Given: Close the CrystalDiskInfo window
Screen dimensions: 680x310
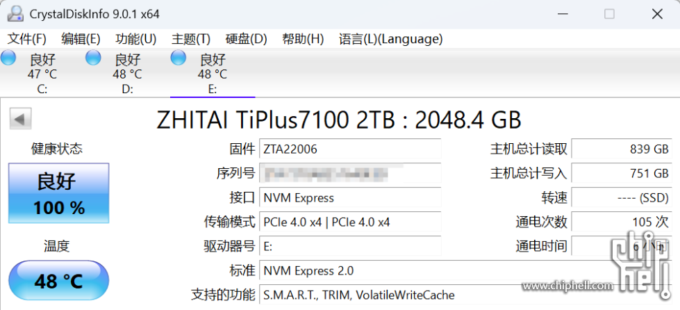Looking at the screenshot, I should click(657, 14).
